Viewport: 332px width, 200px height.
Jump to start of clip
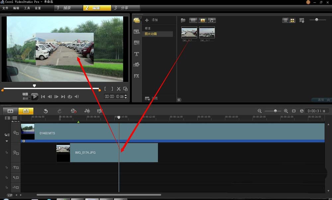coord(43,97)
